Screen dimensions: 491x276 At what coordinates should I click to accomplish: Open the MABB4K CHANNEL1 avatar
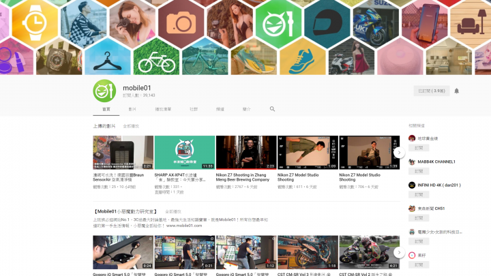click(x=412, y=162)
